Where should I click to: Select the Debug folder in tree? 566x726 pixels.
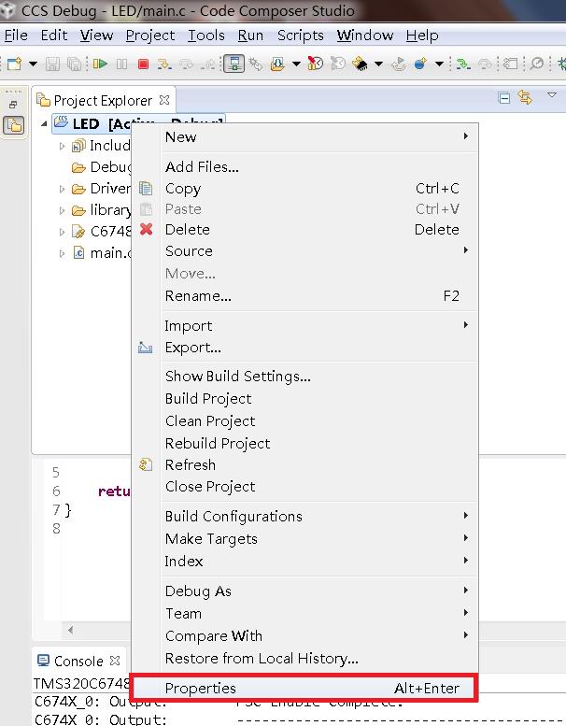click(x=102, y=167)
